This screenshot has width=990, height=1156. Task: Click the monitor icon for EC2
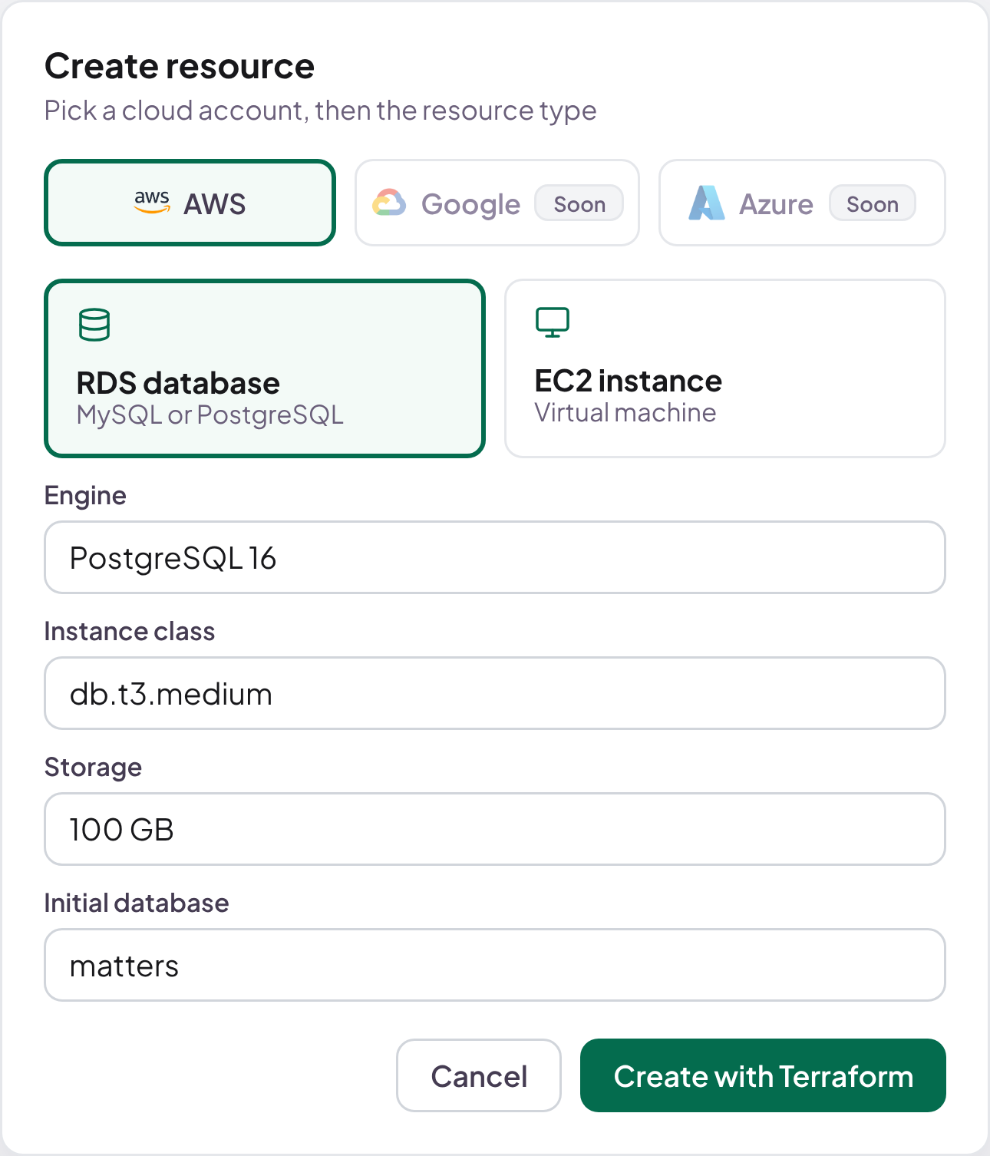(553, 322)
